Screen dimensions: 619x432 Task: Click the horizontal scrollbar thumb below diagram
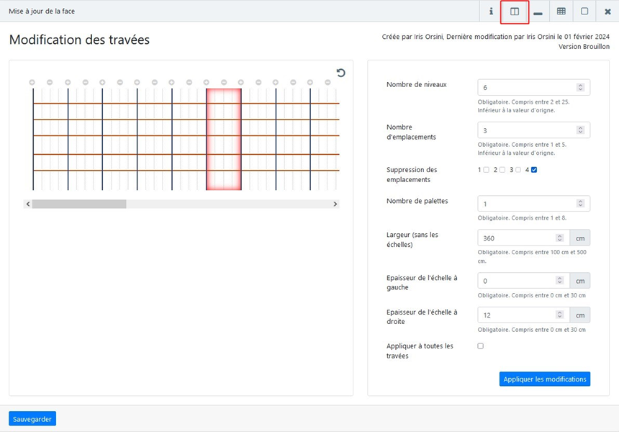(79, 204)
